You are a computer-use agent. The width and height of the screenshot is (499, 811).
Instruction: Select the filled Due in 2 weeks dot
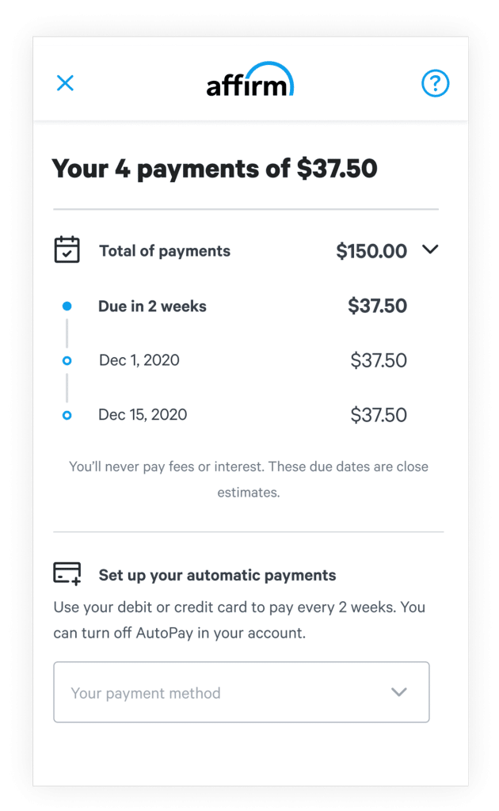(67, 306)
